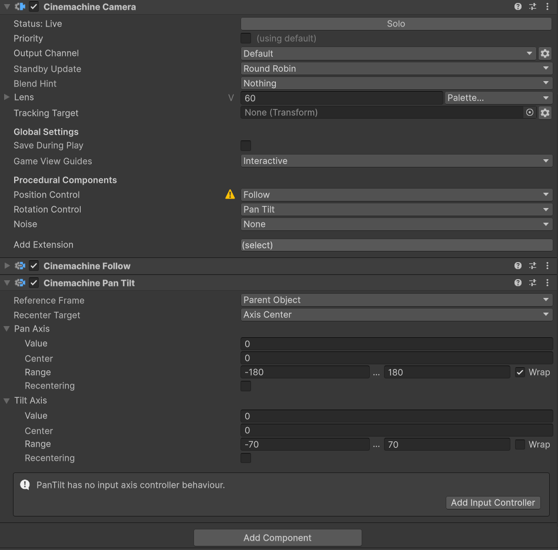
Task: Click Position Control warning icon
Action: [230, 194]
